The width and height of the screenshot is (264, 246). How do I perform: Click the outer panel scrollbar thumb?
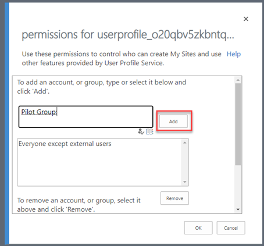pos(238,124)
